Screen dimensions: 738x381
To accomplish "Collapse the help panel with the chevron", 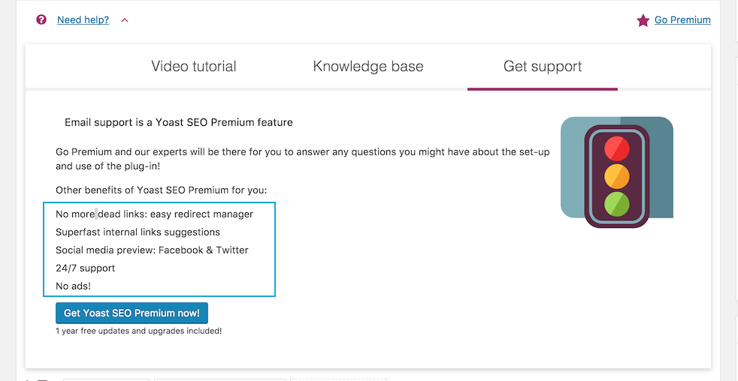I will [125, 20].
